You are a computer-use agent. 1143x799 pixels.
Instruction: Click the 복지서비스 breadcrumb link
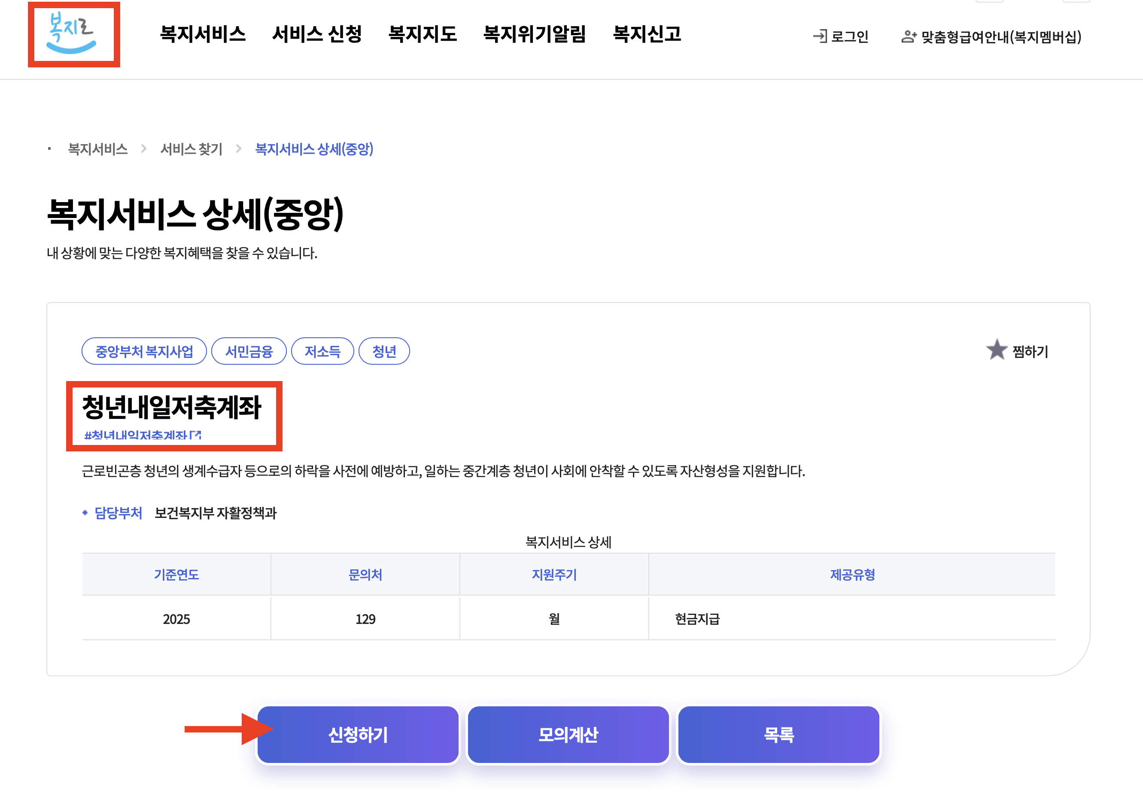click(97, 149)
